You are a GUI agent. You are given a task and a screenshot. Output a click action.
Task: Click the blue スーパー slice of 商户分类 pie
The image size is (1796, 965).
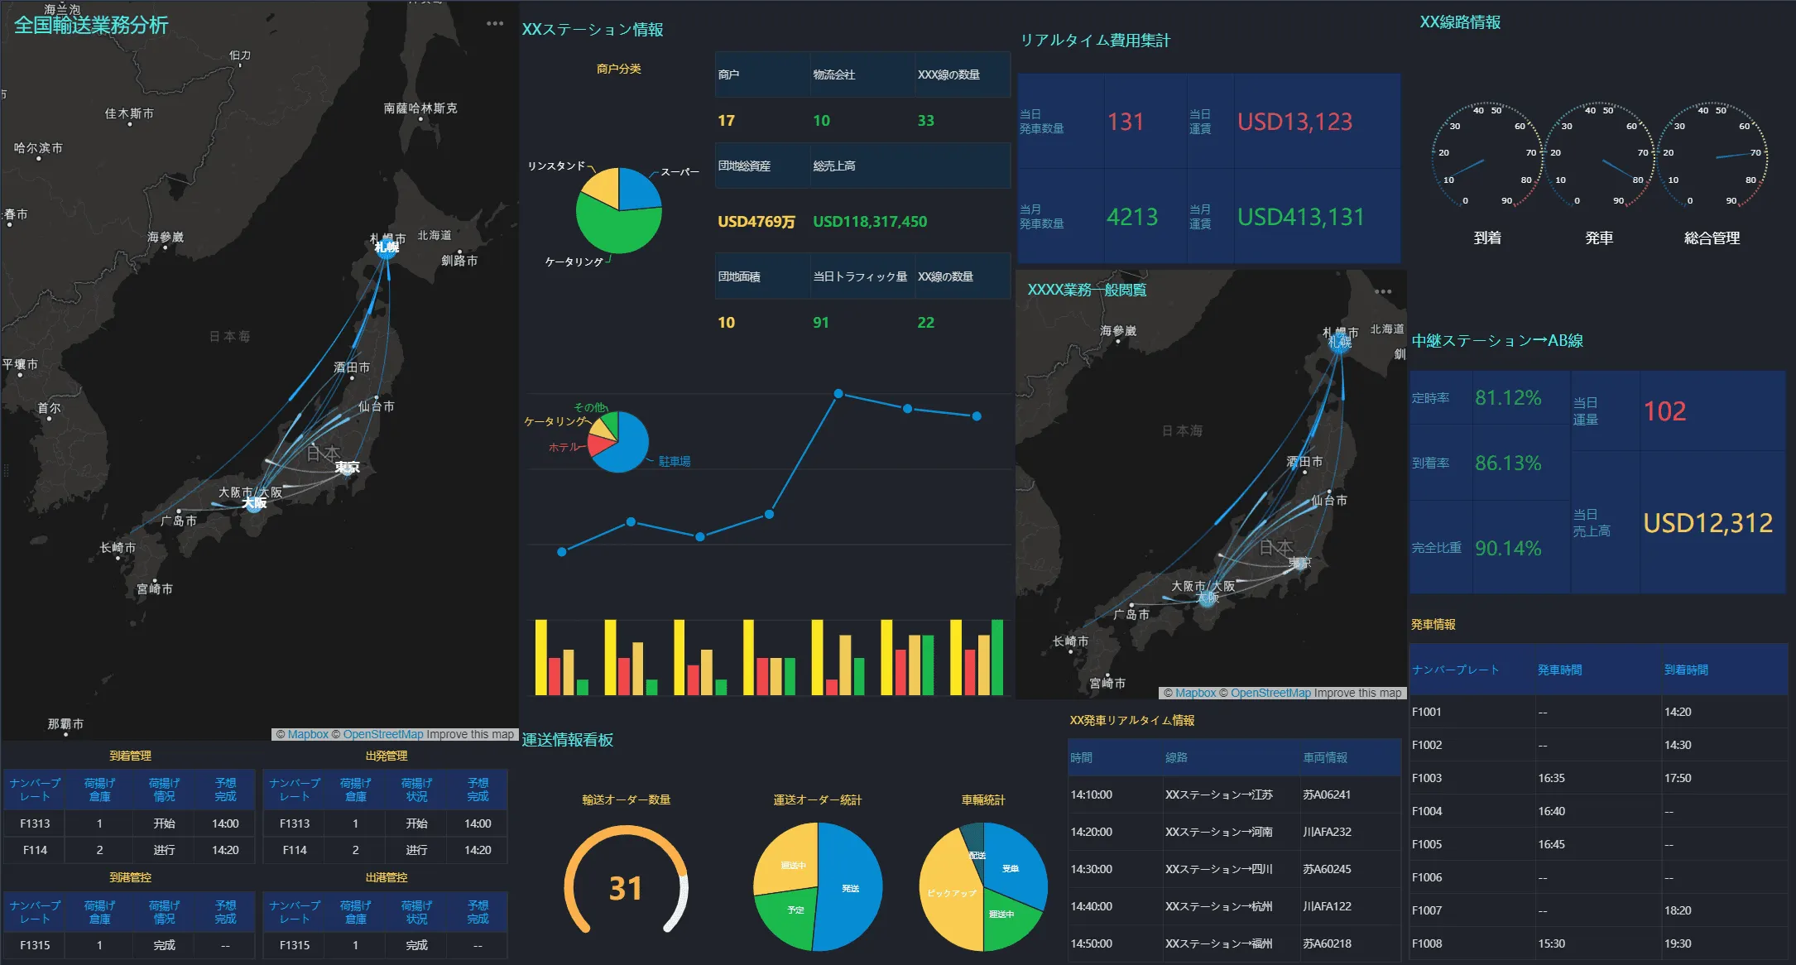point(637,190)
